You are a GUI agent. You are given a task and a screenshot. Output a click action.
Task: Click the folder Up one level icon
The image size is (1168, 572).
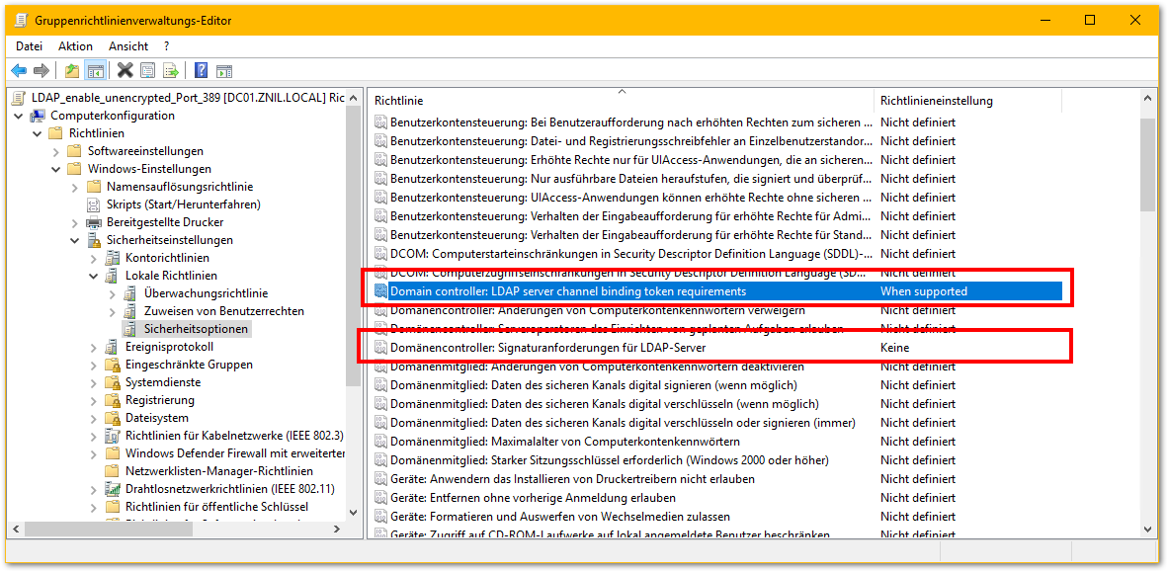coord(71,70)
